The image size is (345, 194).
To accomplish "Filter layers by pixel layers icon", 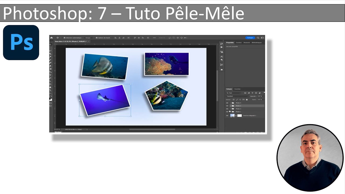I will click(245, 93).
